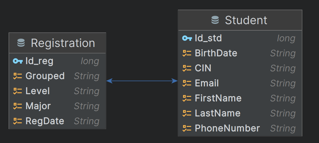Select the Student table header title
Image resolution: width=319 pixels, height=143 pixels.
click(x=246, y=20)
